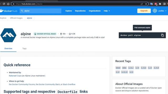Click the About Official Images heading
Image resolution: width=168 pixels, height=94 pixels.
(129, 84)
